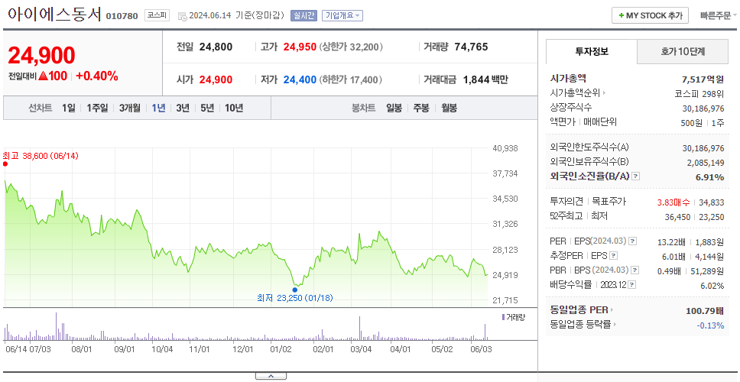
Task: Click the 최저 23,250 (01/18) label
Action: click(295, 298)
